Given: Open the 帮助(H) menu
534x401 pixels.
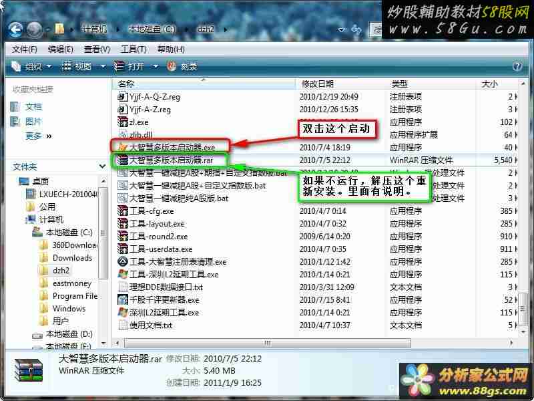Looking at the screenshot, I should click(171, 49).
